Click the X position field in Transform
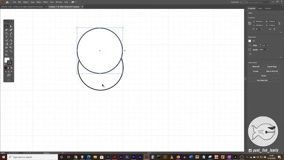Viewport: 284px width, 160px height. coord(259,22)
